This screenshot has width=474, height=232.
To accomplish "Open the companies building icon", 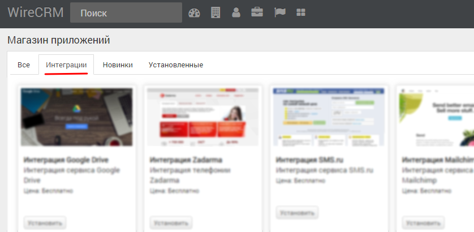I will point(216,12).
